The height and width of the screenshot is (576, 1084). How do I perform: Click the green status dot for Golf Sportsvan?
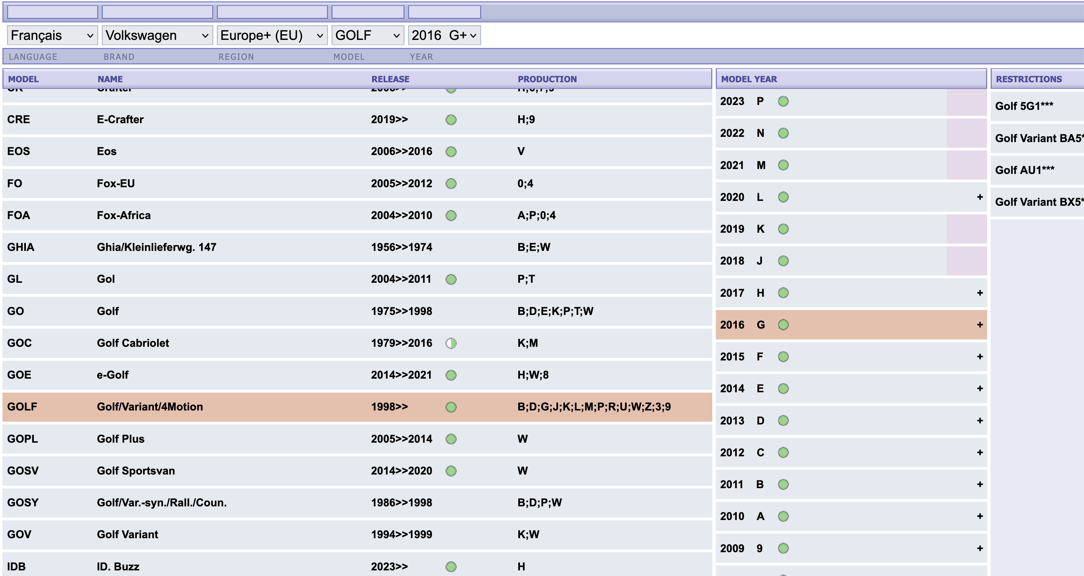coord(451,471)
